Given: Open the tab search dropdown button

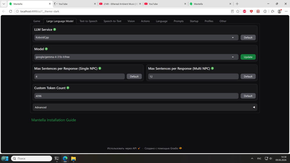Looking at the screenshot, I should pos(4,4).
